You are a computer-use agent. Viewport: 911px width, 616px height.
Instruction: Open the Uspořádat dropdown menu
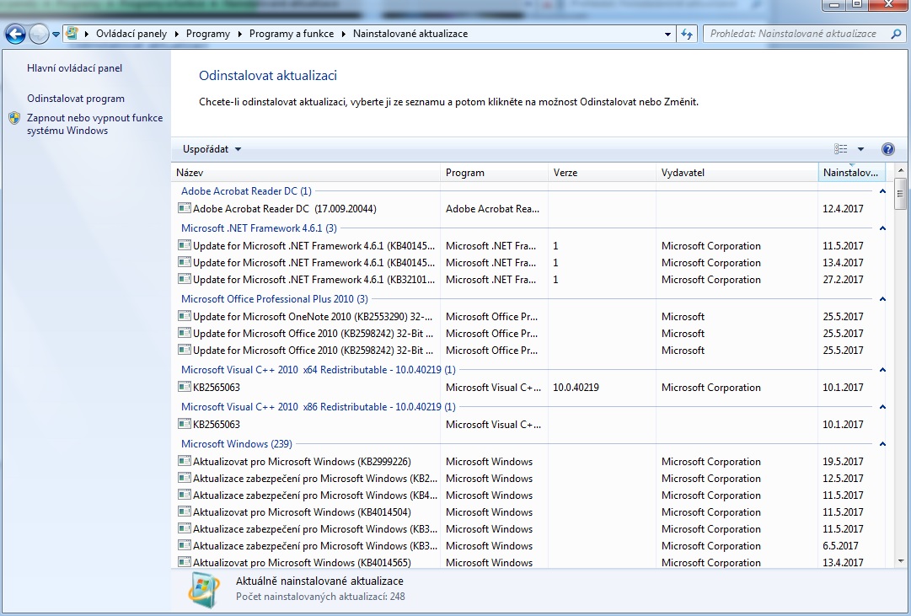pos(212,149)
